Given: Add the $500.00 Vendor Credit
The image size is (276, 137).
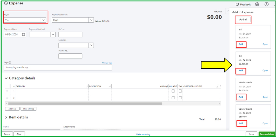Looking at the screenshot, I should (x=241, y=123).
